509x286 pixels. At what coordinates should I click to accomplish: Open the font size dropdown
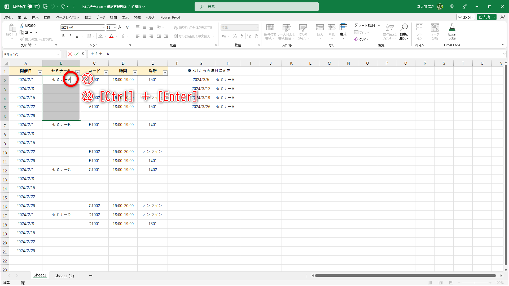click(x=114, y=27)
